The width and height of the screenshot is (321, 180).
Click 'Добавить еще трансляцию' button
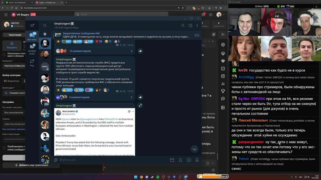coord(31,165)
